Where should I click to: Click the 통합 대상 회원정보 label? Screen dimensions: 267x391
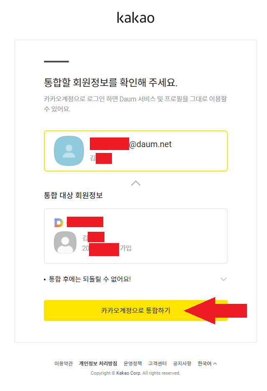[73, 195]
